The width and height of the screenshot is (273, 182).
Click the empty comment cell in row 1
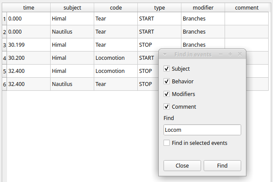pos(247,19)
